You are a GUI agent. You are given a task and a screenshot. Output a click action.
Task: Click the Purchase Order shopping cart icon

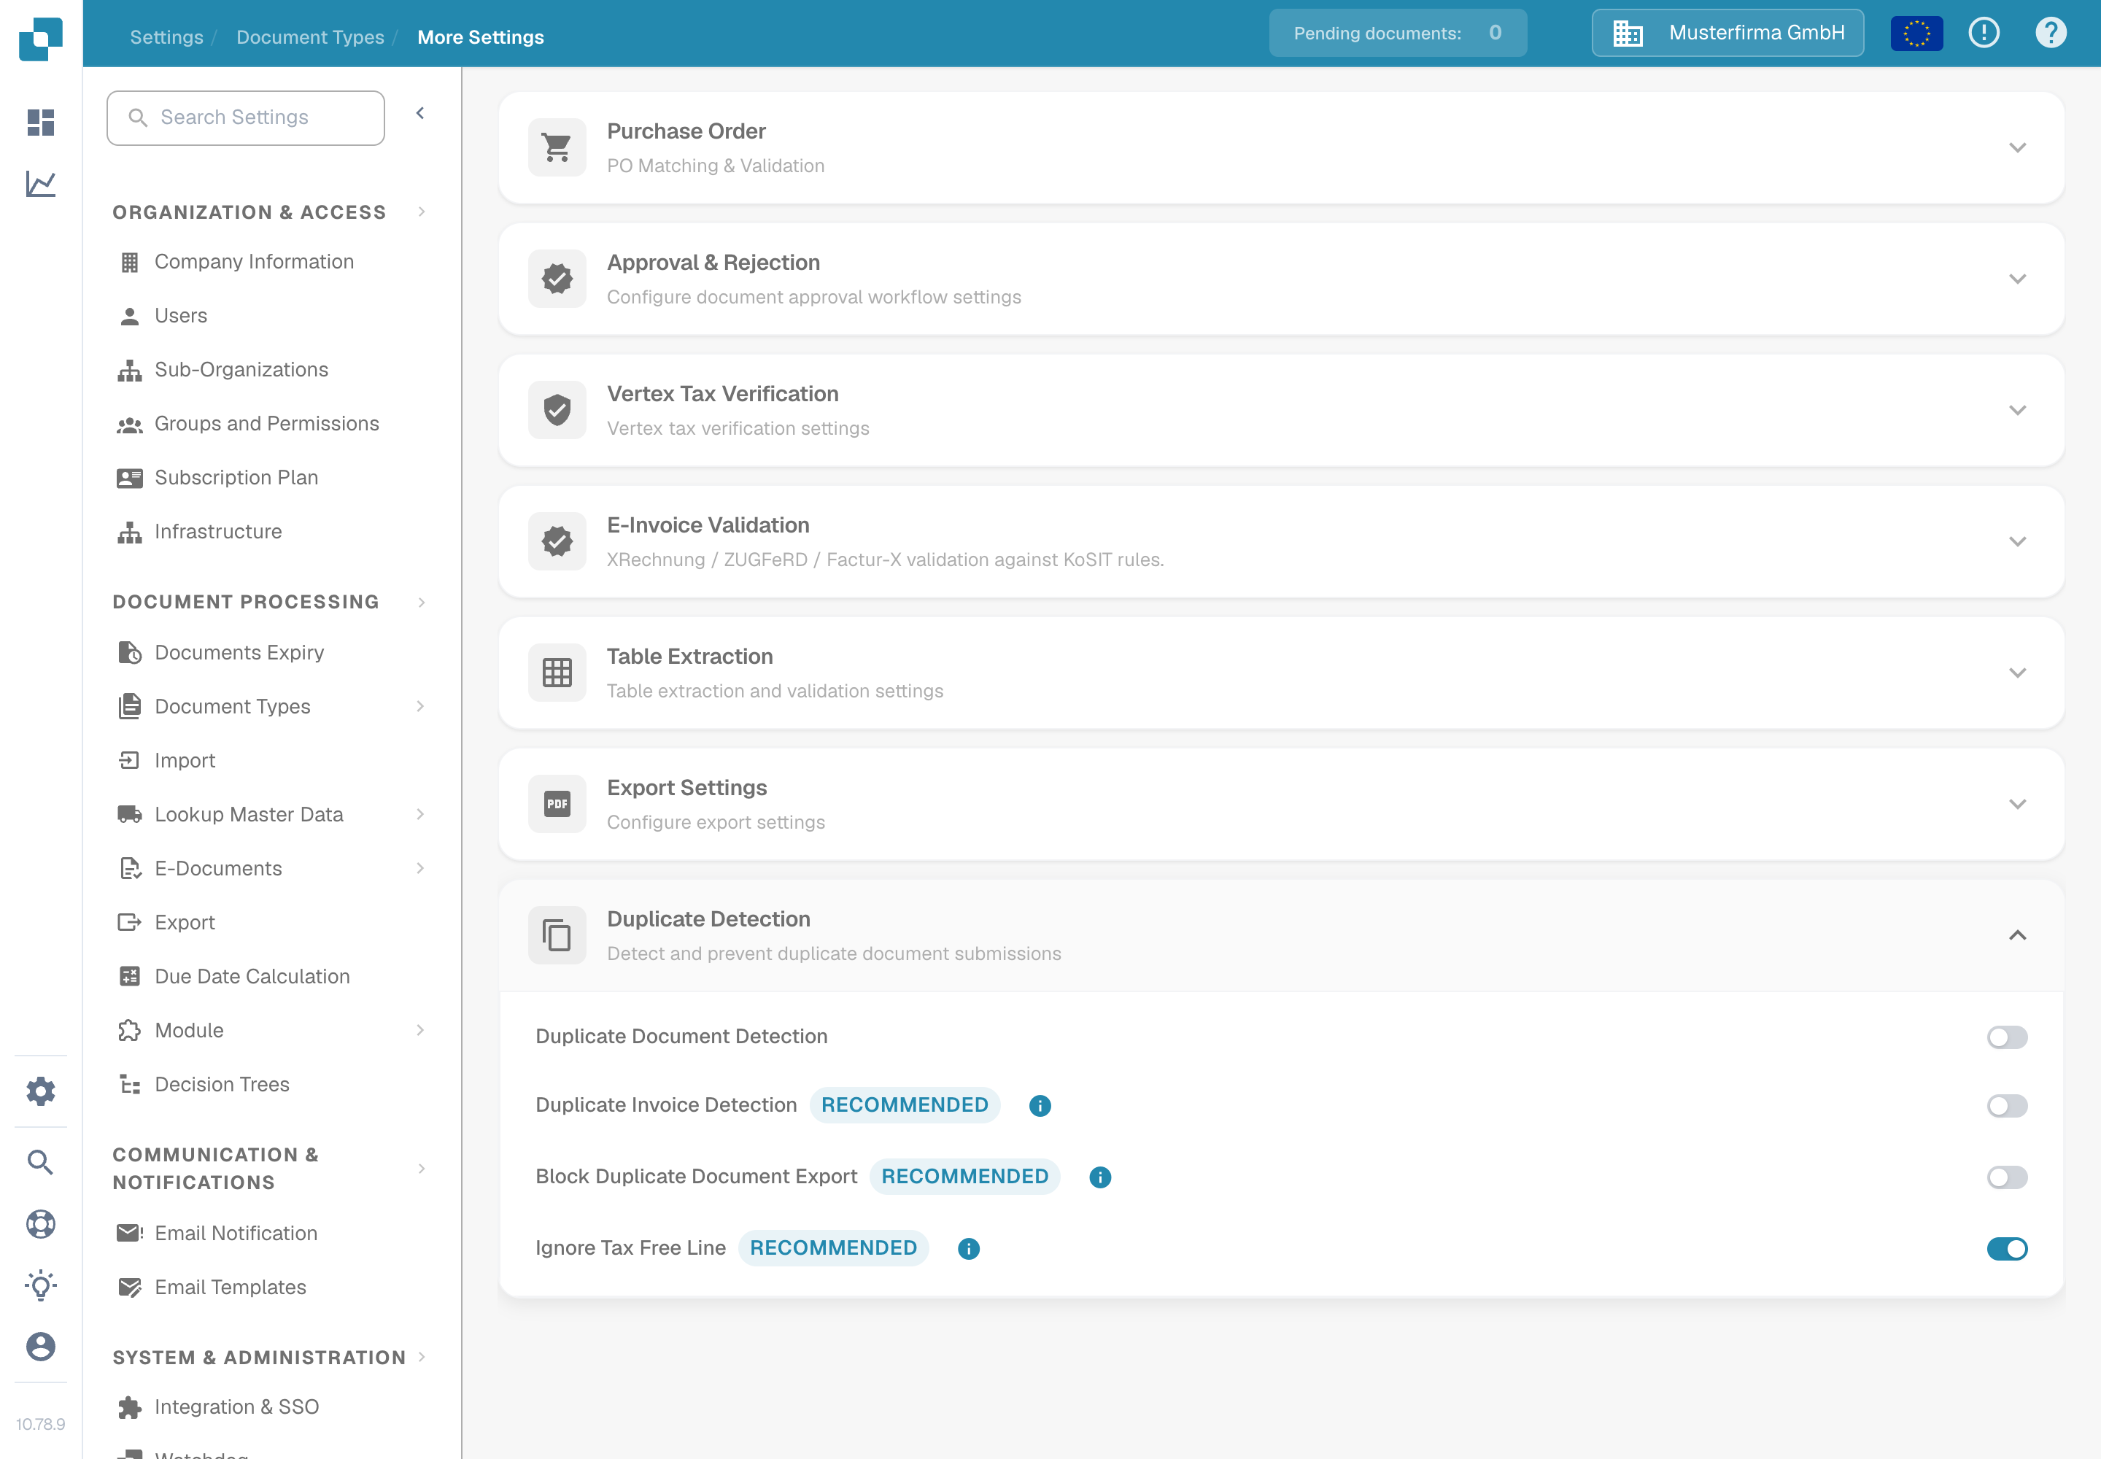[x=557, y=147]
